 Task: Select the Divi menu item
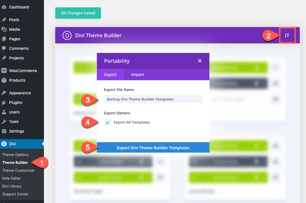coord(22,144)
